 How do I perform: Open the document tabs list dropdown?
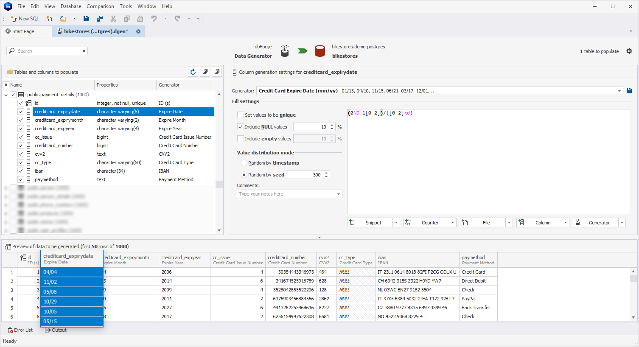(631, 31)
